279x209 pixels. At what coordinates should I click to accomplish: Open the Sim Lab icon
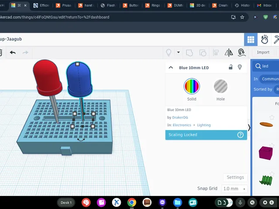coord(264,39)
